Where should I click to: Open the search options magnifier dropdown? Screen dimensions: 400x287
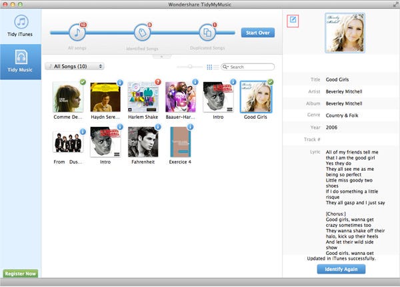(x=225, y=67)
